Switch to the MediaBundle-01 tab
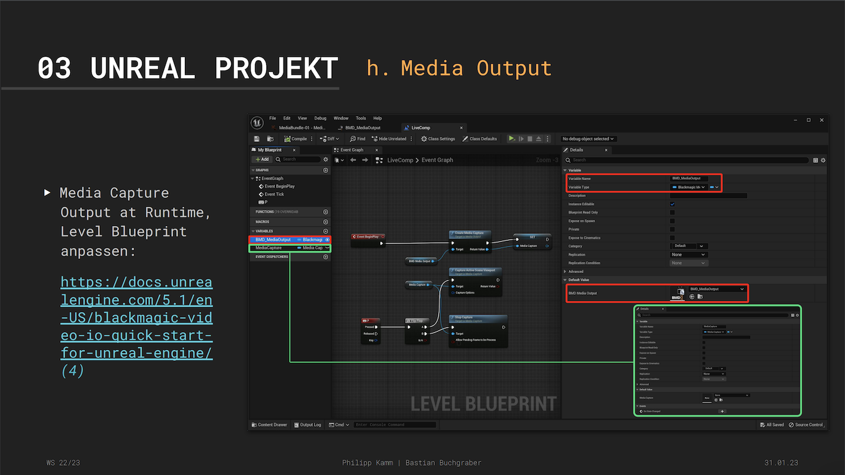This screenshot has width=845, height=475. coord(298,128)
